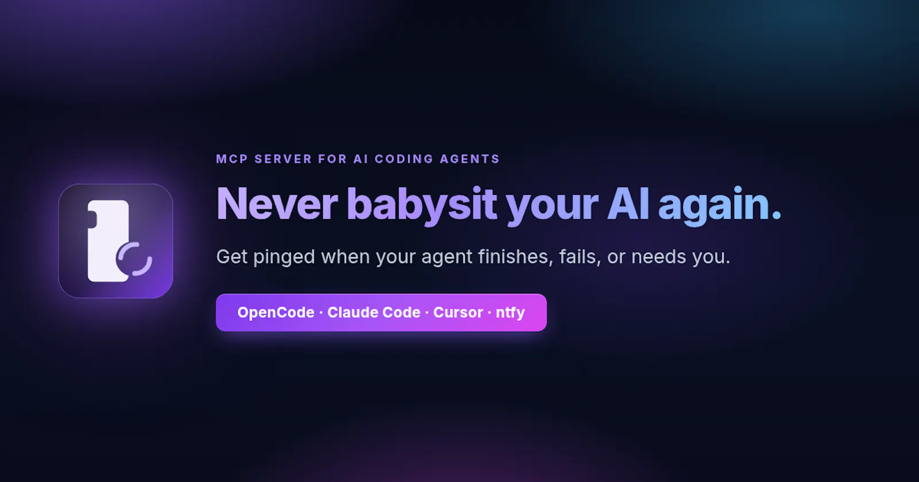Click the OpenCode label in gradient pill
This screenshot has height=482, width=919.
pyautogui.click(x=276, y=313)
